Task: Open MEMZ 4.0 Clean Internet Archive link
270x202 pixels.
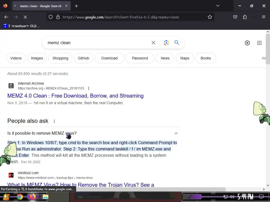Action: 75,96
